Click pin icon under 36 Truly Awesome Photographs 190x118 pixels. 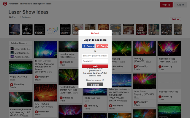[x=36, y=77]
